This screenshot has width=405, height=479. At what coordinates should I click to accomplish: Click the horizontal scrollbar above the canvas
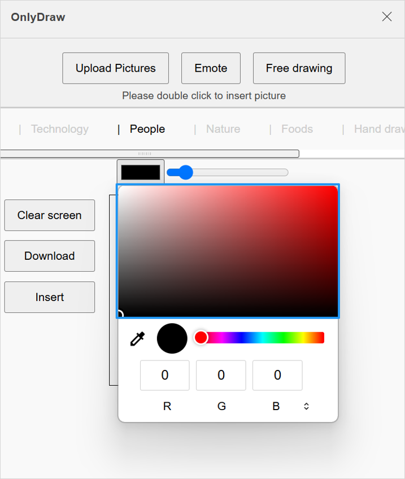150,153
